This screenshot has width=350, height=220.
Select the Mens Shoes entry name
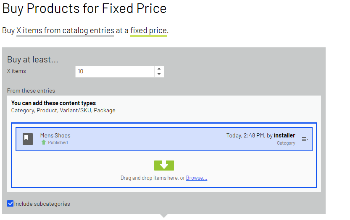[x=55, y=135]
